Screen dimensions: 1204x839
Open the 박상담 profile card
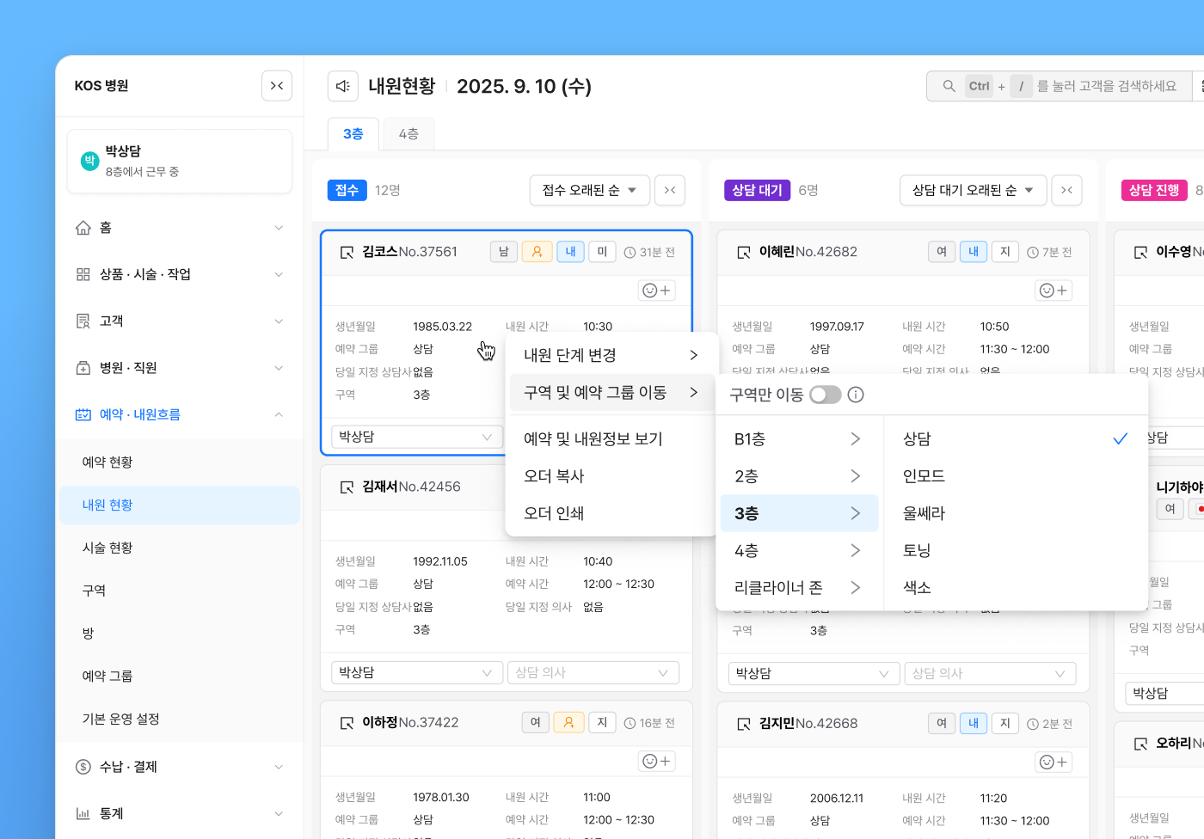pos(180,161)
